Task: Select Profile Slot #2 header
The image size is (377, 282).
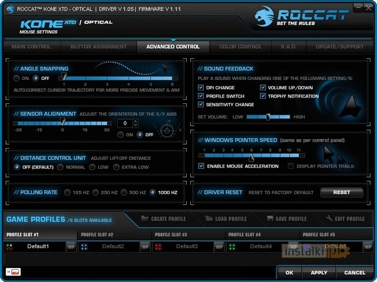Action: pyautogui.click(x=114, y=234)
